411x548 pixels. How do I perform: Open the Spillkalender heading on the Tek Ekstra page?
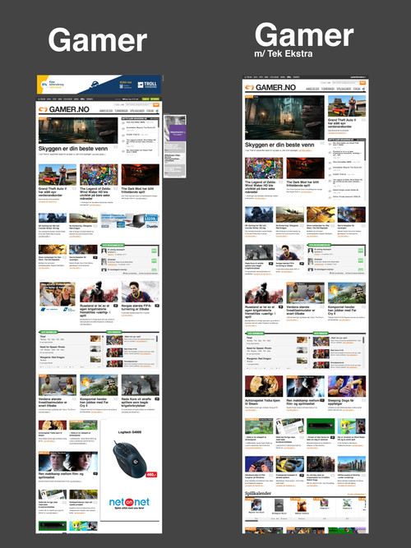coord(258,493)
